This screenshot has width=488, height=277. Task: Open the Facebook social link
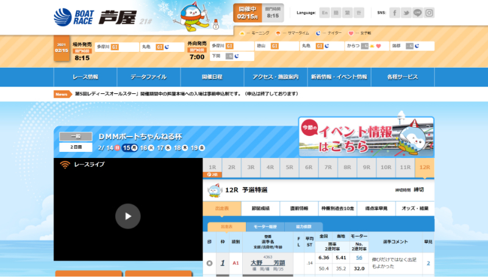(x=395, y=13)
